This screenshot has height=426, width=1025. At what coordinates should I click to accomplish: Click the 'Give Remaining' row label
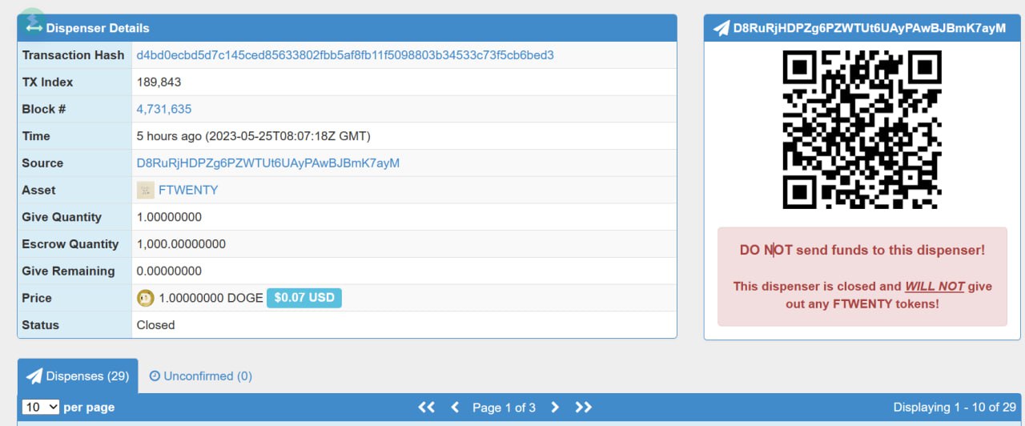(x=69, y=271)
